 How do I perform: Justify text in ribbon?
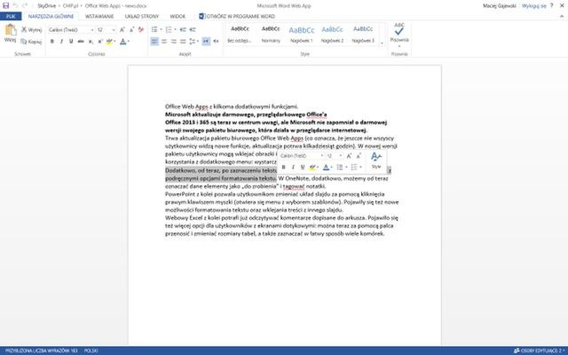[x=183, y=42]
